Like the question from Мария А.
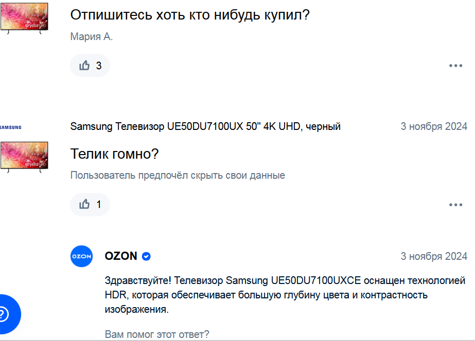This screenshot has height=341, width=475. click(90, 66)
